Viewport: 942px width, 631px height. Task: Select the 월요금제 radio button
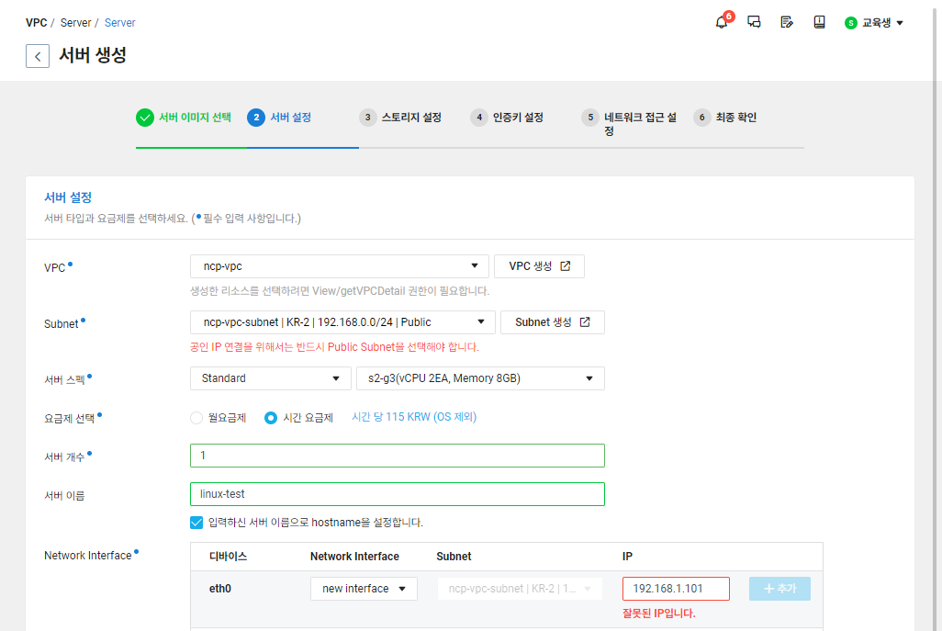pos(196,418)
